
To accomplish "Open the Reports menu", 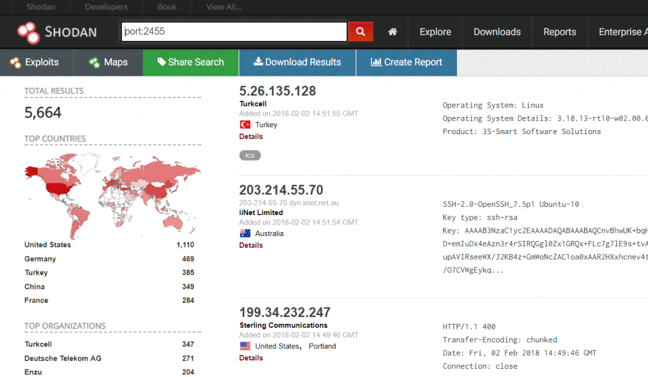I will pos(559,32).
